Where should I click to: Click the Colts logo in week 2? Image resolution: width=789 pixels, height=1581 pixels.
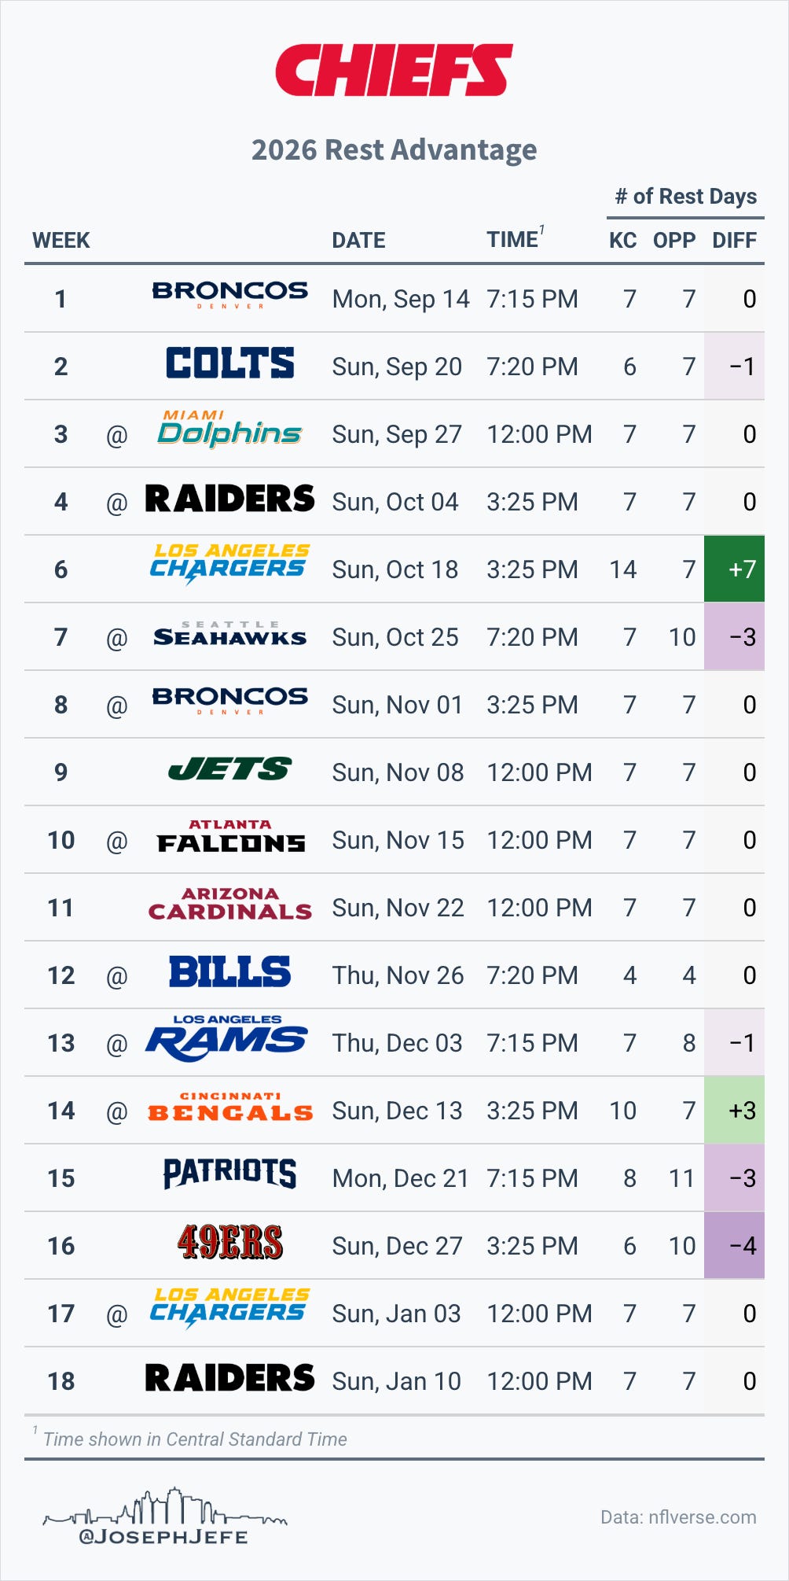(x=230, y=363)
